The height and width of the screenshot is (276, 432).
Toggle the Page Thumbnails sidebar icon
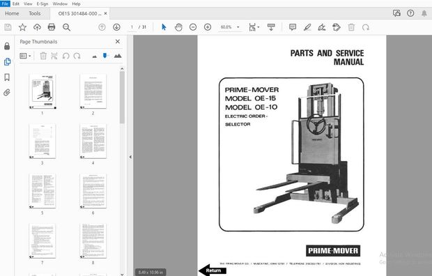point(7,61)
